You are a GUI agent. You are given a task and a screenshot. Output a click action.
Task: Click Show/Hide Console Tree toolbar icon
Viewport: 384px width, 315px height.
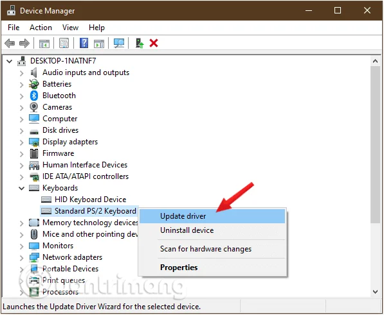click(x=44, y=44)
